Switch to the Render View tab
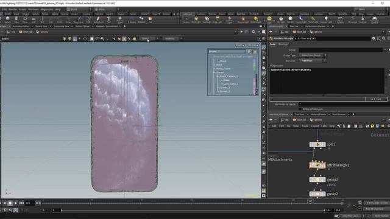The image size is (390, 219). [41, 26]
